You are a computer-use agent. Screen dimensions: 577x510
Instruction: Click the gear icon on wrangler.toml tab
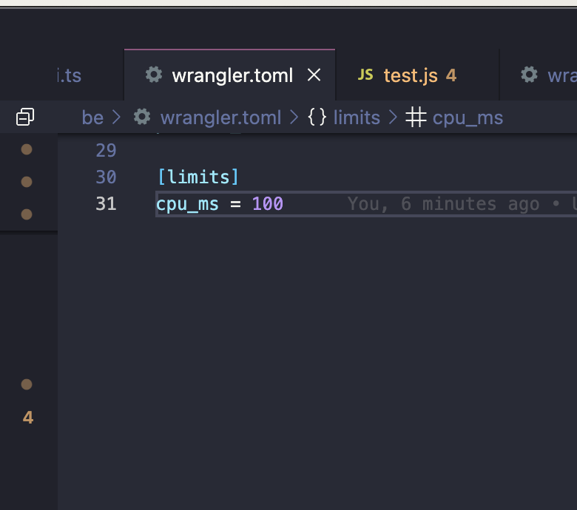(x=154, y=75)
